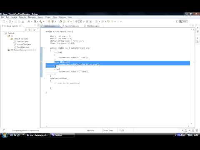Switch to the ThirdClass.java editor tab
The height and width of the screenshot is (150, 200).
click(x=93, y=26)
